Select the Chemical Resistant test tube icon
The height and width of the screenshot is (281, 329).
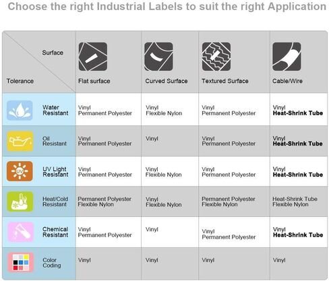tap(20, 232)
